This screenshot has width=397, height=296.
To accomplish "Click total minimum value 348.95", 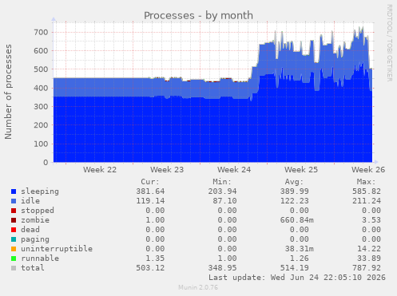I will 222,268.
